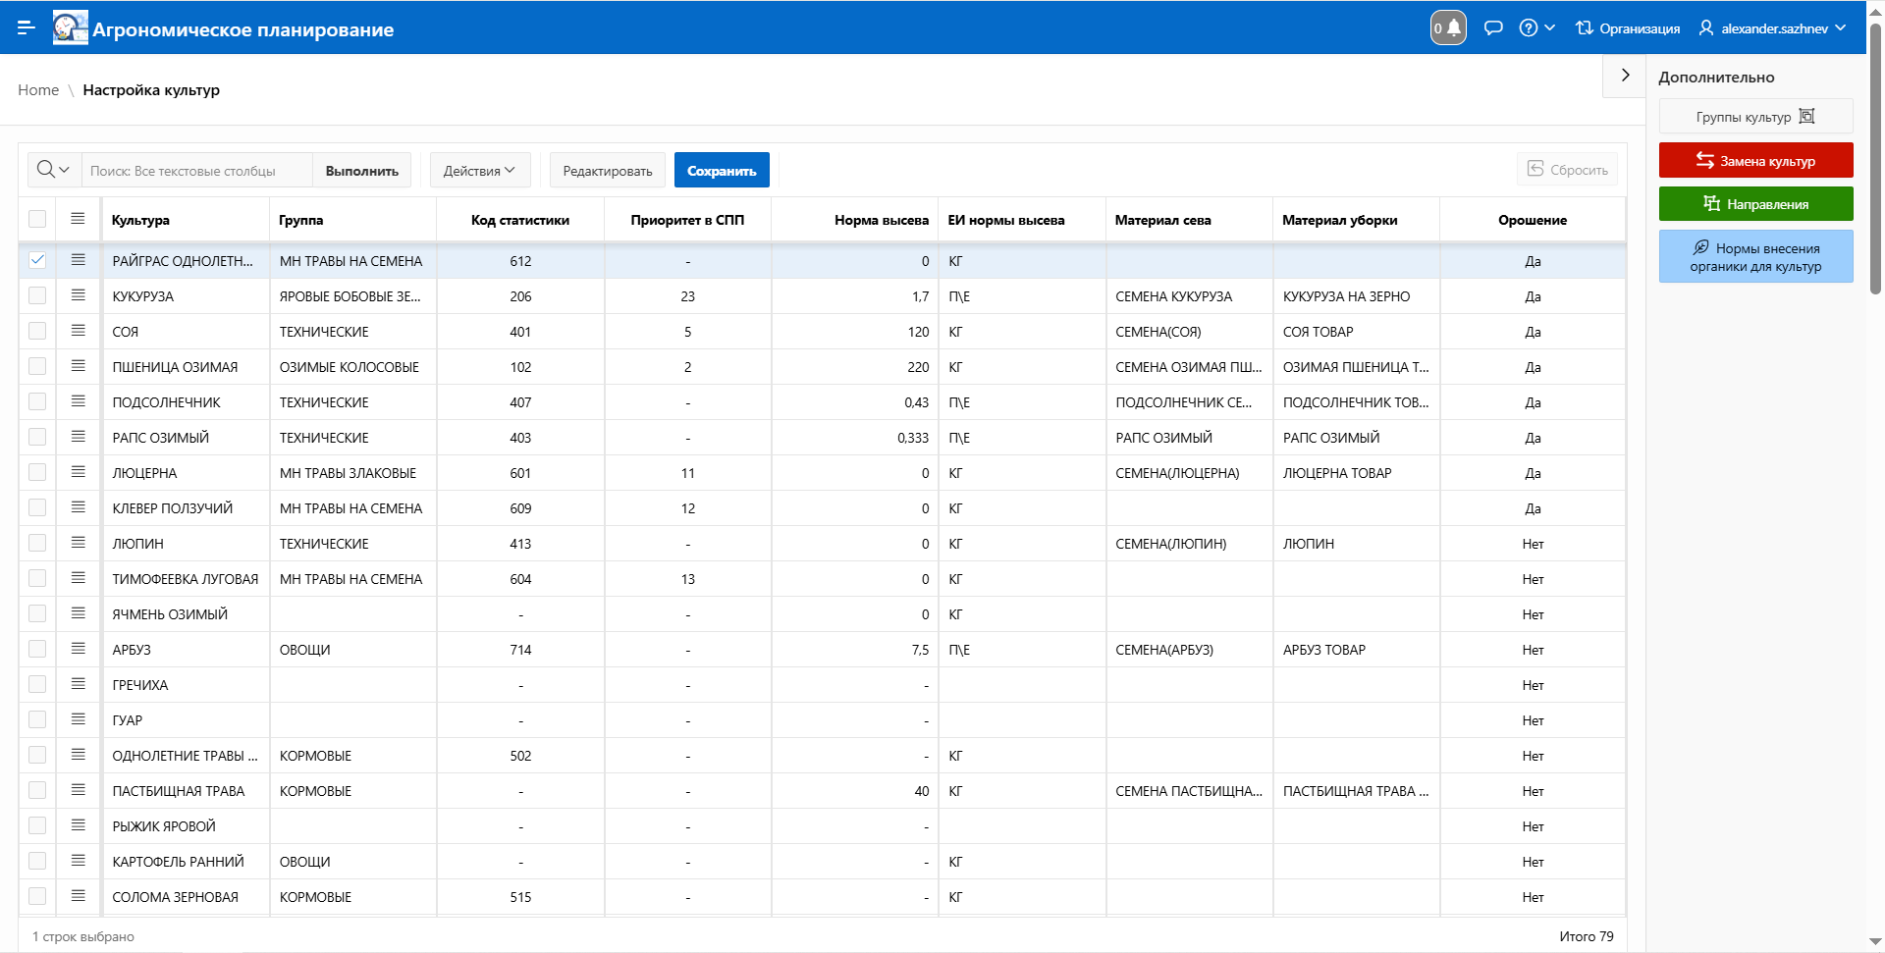Go to Home breadcrumb
Viewport: 1885px width, 953px height.
[x=38, y=90]
